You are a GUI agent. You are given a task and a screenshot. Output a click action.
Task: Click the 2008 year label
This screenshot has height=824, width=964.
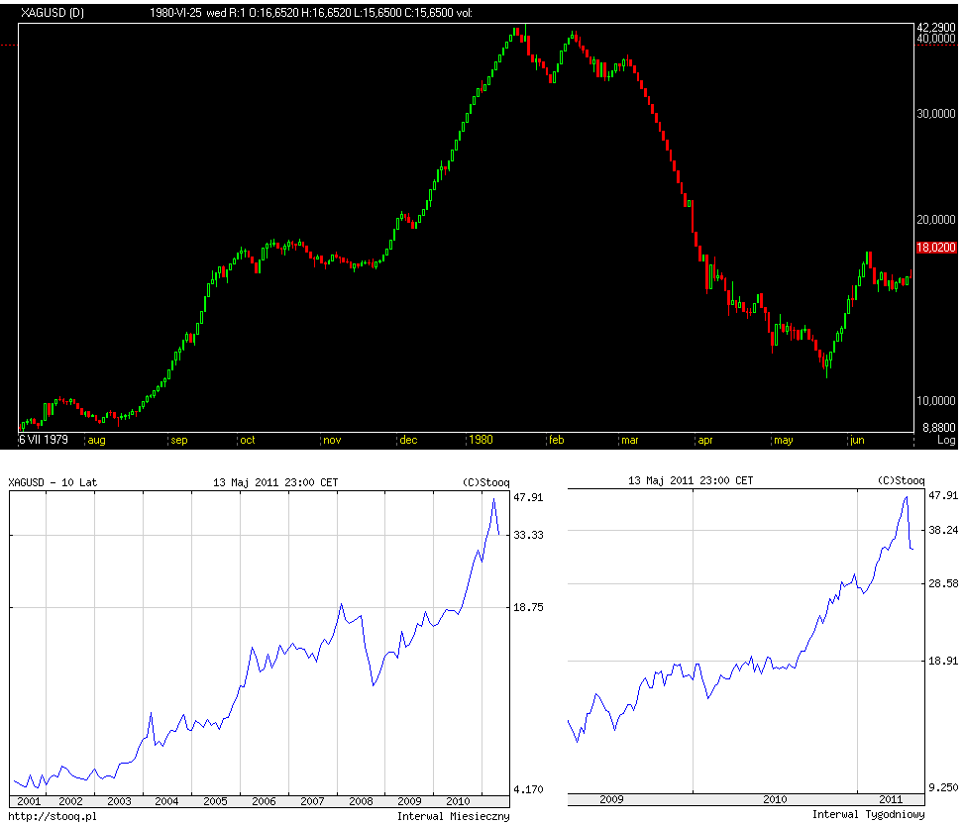tap(361, 801)
